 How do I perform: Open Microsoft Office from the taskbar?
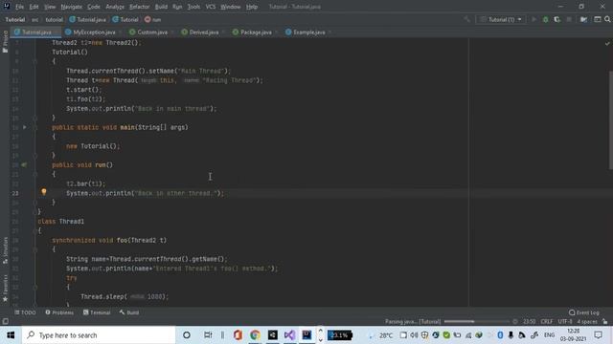pos(238,335)
